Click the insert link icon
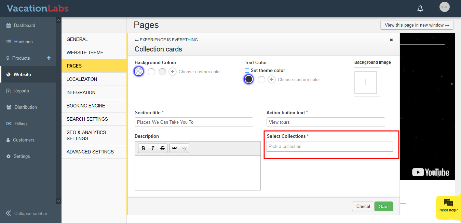 tap(175, 148)
